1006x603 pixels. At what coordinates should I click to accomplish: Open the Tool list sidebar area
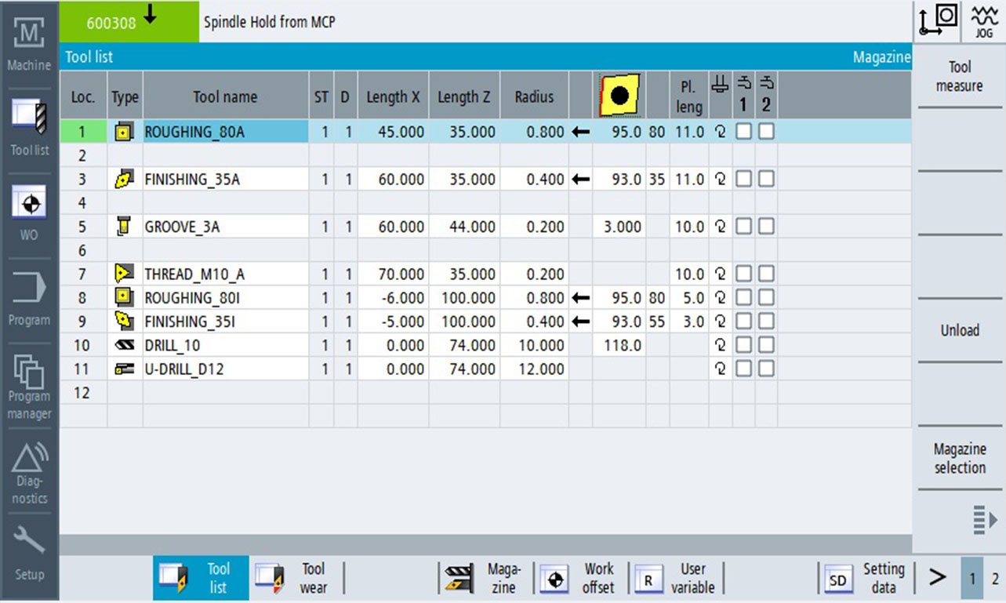[29, 125]
